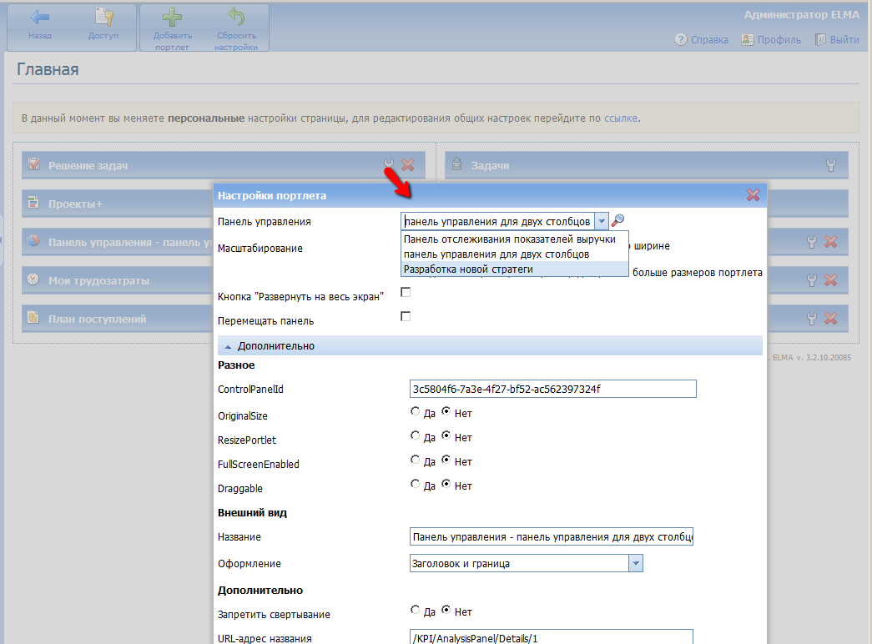Open the Профиль link
Viewport: 872px width, 644px height.
click(x=772, y=40)
